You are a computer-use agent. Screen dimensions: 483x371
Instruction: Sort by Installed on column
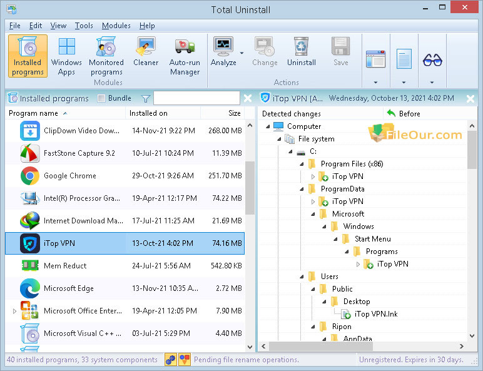[x=163, y=113]
